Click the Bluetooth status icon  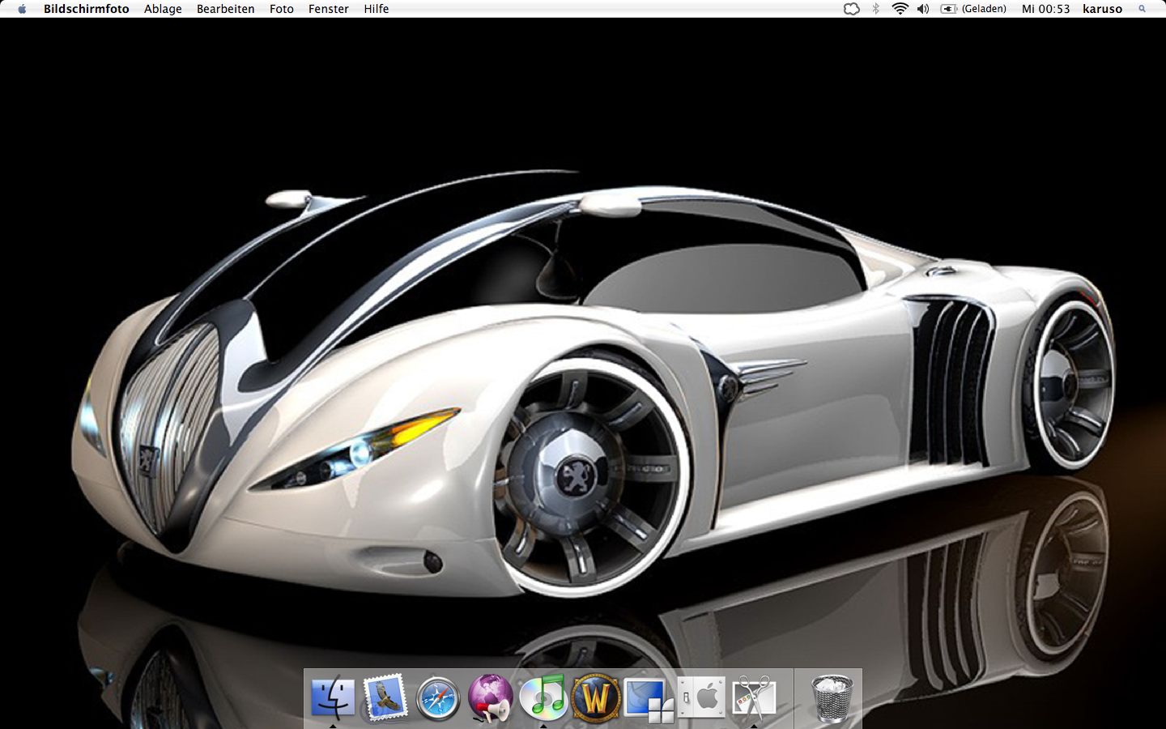[x=875, y=9]
